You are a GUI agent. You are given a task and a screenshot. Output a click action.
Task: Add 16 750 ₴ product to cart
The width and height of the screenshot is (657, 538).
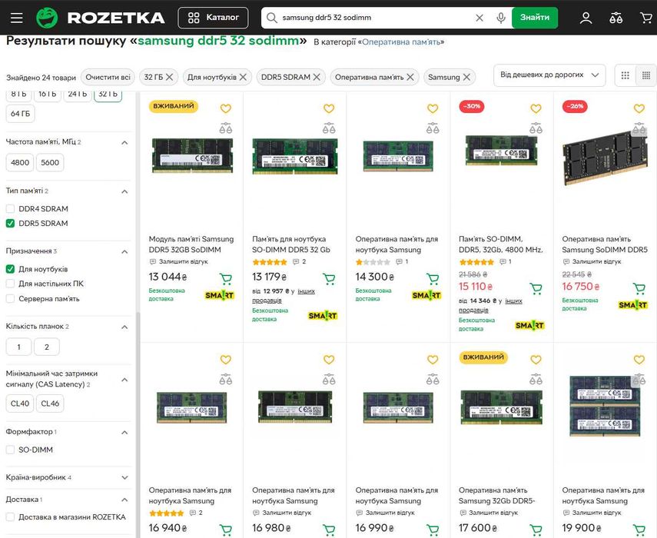point(639,288)
